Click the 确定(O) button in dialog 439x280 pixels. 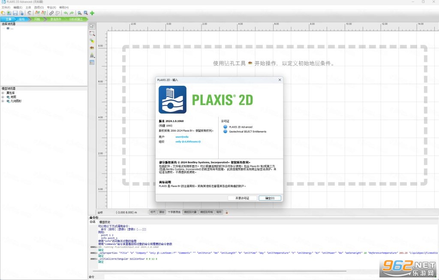[x=270, y=198]
